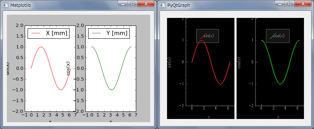Click the cos(x) legend box in PyQtGraph
314x129 pixels.
click(277, 36)
